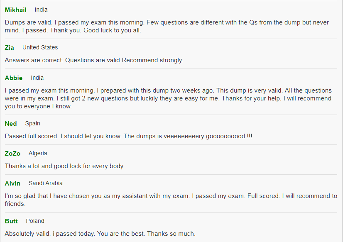Click the reviewer name Zia
The height and width of the screenshot is (242, 343).
pyautogui.click(x=10, y=47)
